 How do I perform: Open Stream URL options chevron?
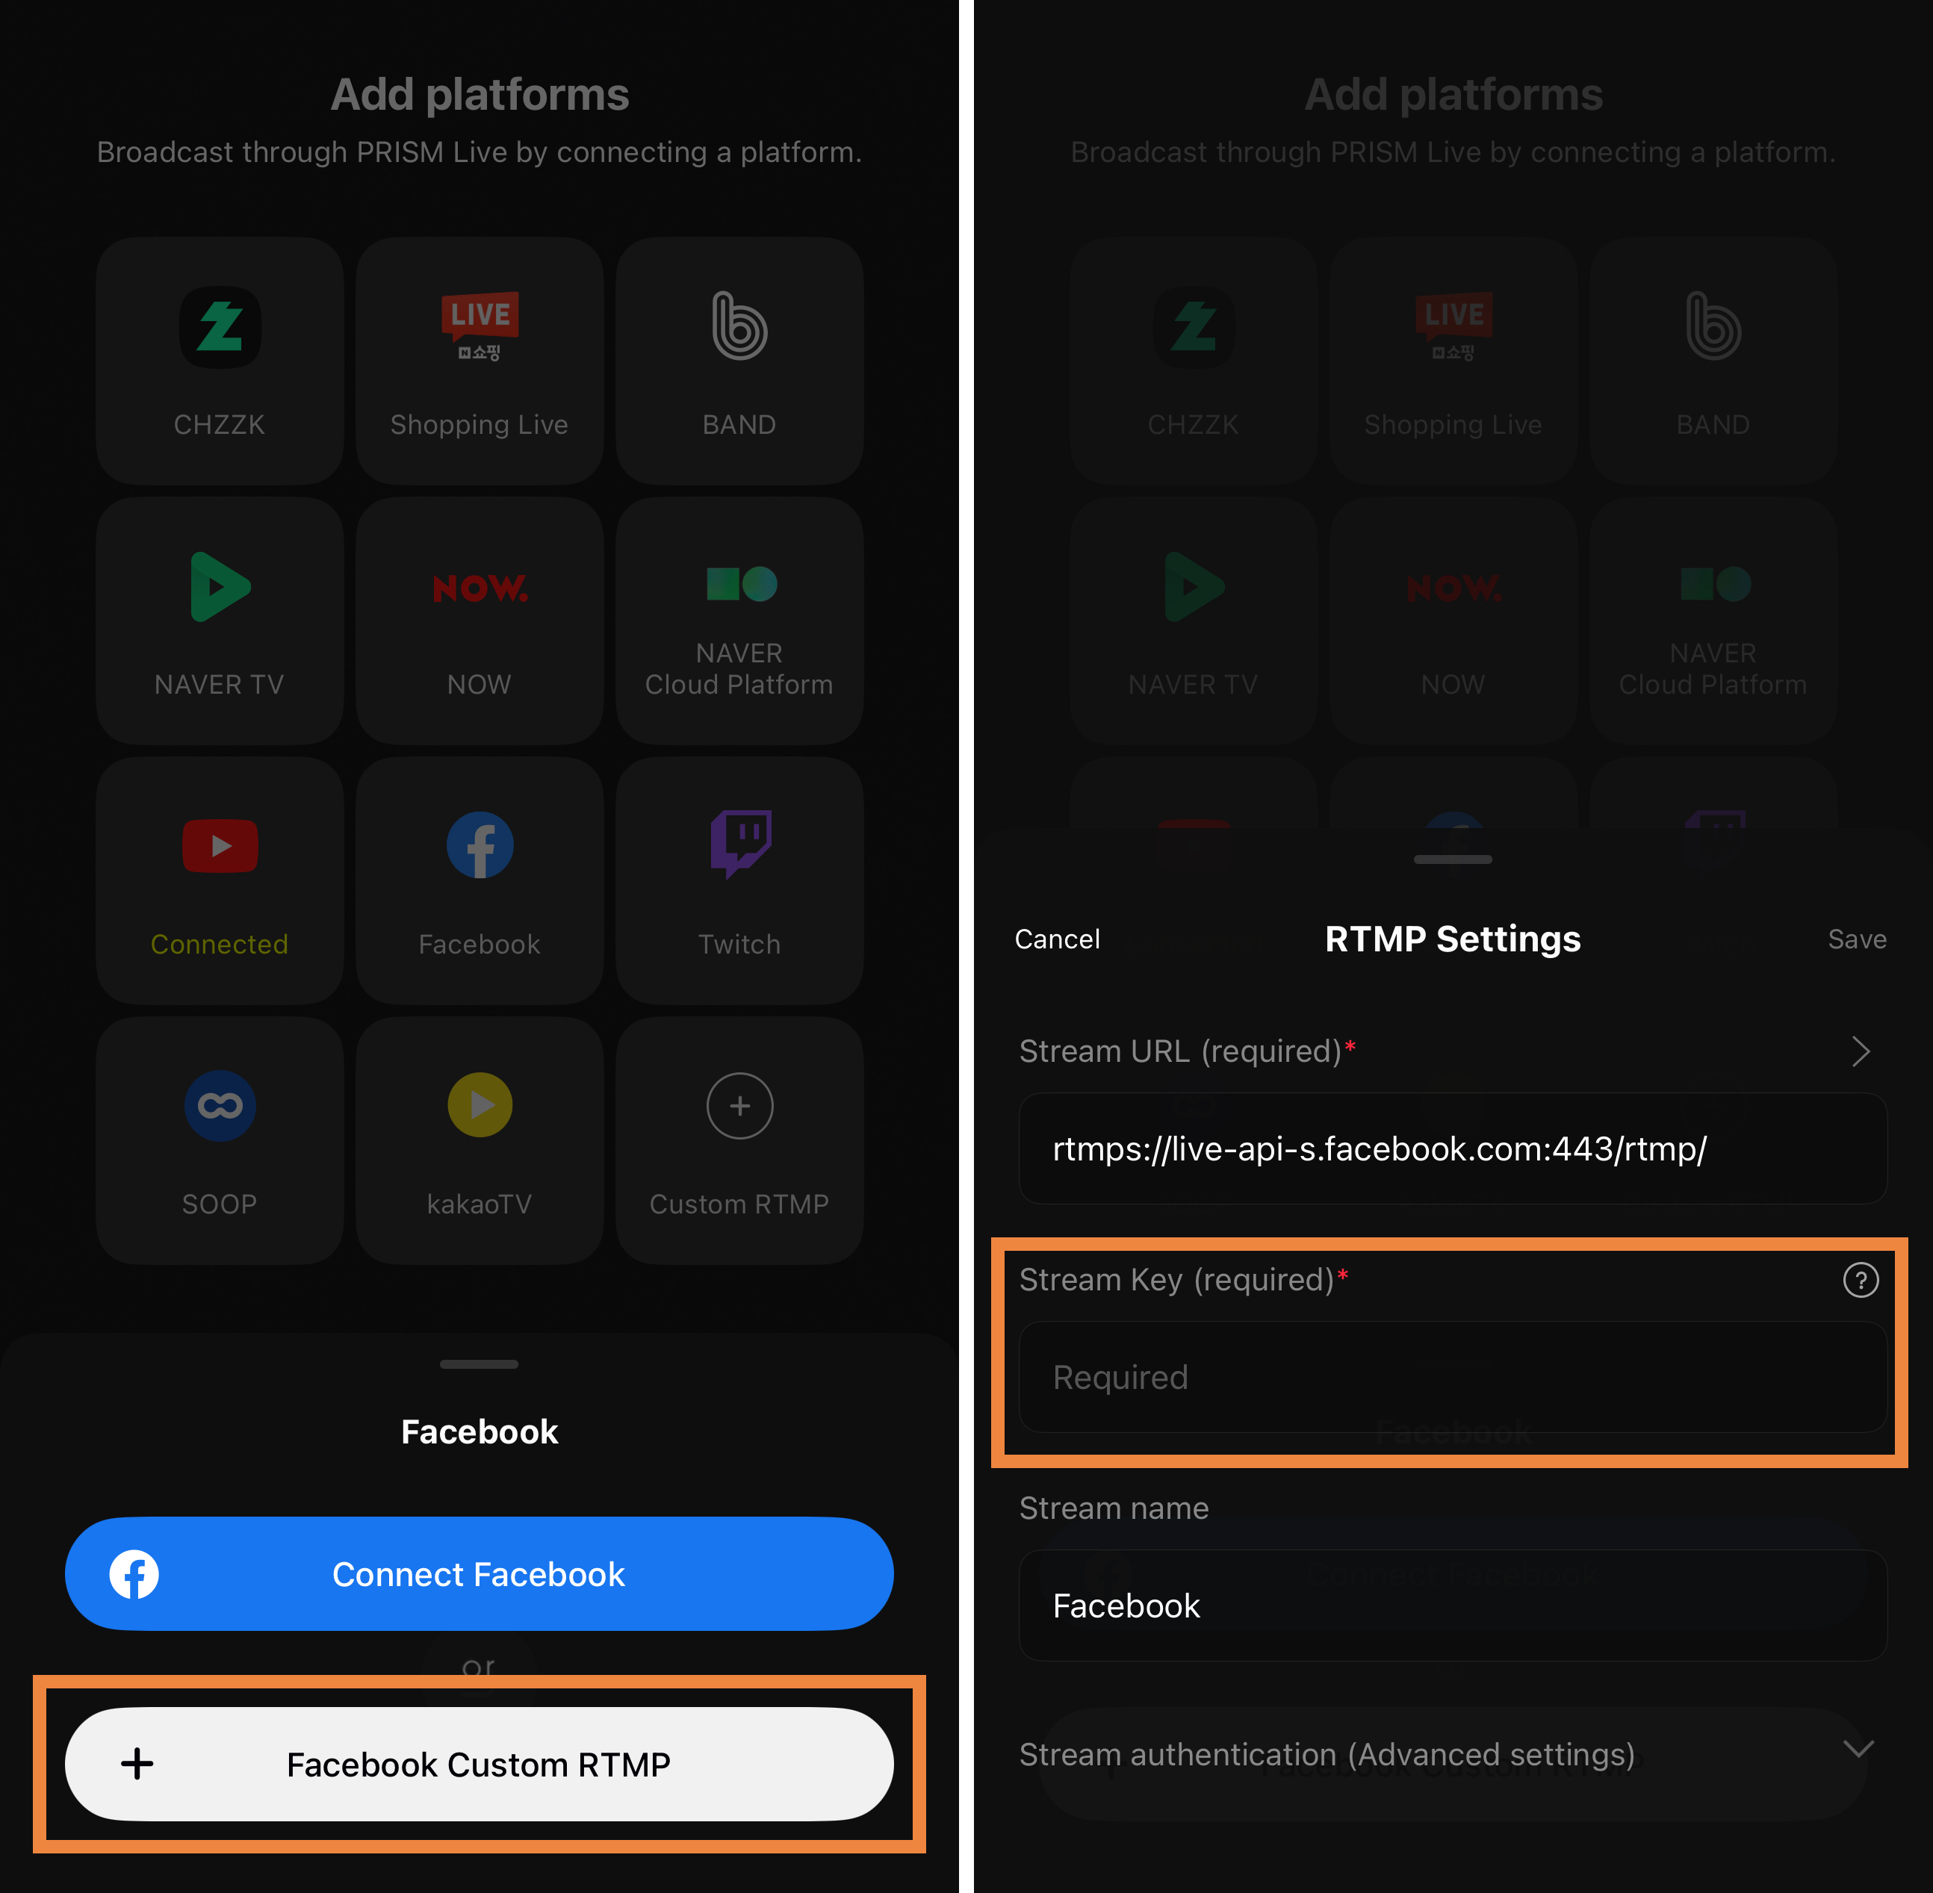coord(1861,1051)
